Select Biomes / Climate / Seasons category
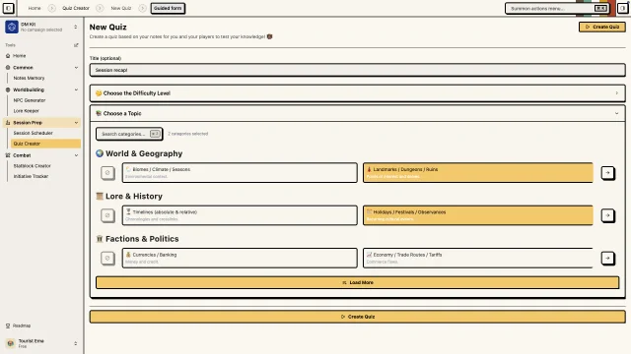This screenshot has width=631, height=354. tap(240, 173)
